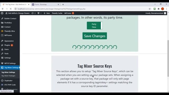Click the WordPress logo icon in admin bar

(2, 13)
